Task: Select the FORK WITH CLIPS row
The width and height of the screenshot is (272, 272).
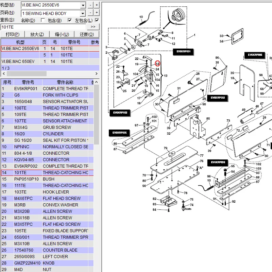Action: [x=47, y=95]
